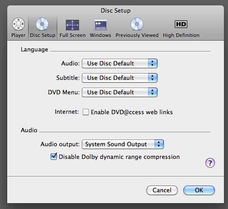This screenshot has height=209, width=228.
Task: Open the DVD Menu language dropdown
Action: coord(120,92)
